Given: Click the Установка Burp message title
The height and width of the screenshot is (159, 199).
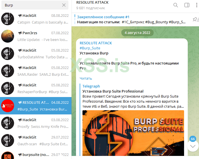Looking at the screenshot, I should pos(94,53).
